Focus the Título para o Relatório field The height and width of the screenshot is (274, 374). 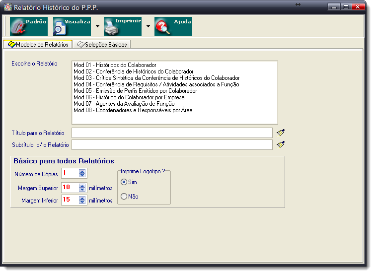(172, 133)
